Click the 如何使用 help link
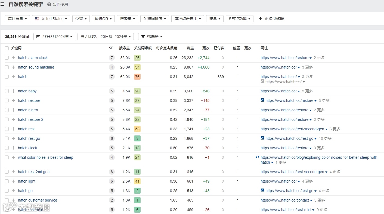Image resolution: width=384 pixels, height=214 pixels. (60, 4)
